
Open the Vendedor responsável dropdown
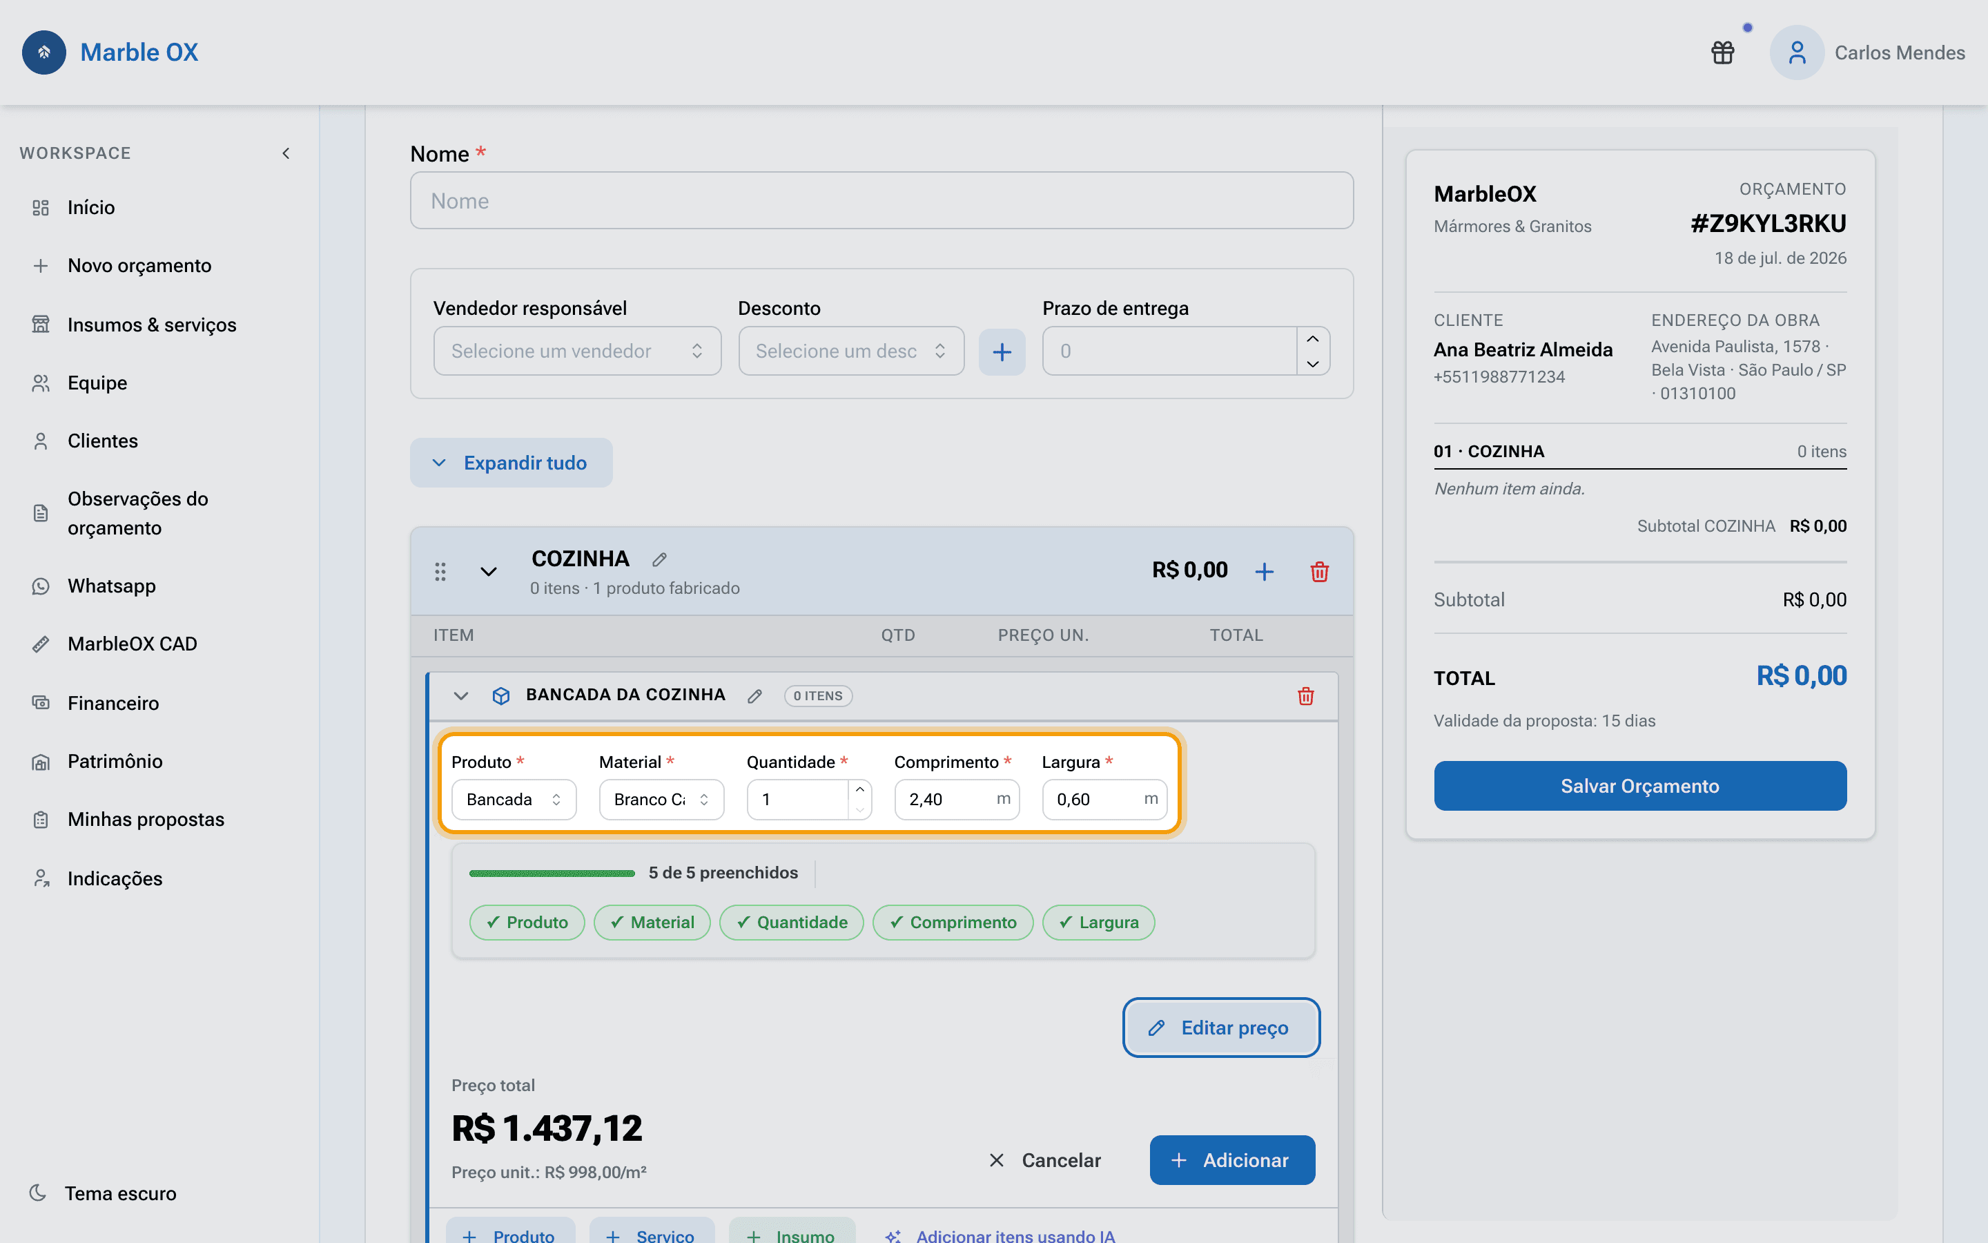(x=576, y=351)
